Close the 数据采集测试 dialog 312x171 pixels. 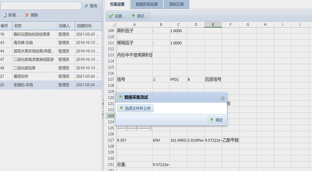point(222,98)
